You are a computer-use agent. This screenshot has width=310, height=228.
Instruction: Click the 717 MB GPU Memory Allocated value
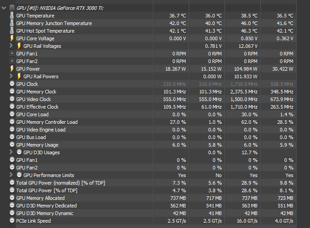tap(214, 198)
